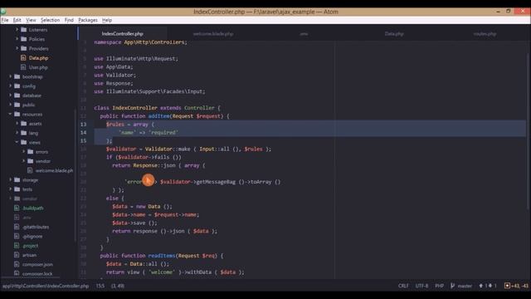The image size is (531, 299).
Task: Click the .project file icon
Action: click(17, 246)
